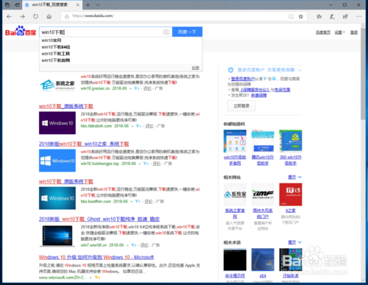The height and width of the screenshot is (285, 368).
Task: Expand dropdown arrow after www.microsoft.com/ZH-C
Action: coord(91,278)
